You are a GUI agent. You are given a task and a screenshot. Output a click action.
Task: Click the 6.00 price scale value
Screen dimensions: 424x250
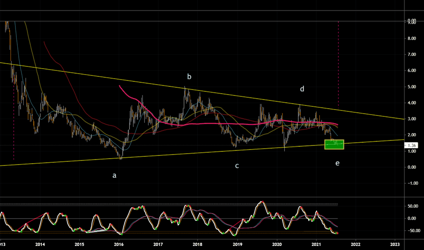coord(412,70)
